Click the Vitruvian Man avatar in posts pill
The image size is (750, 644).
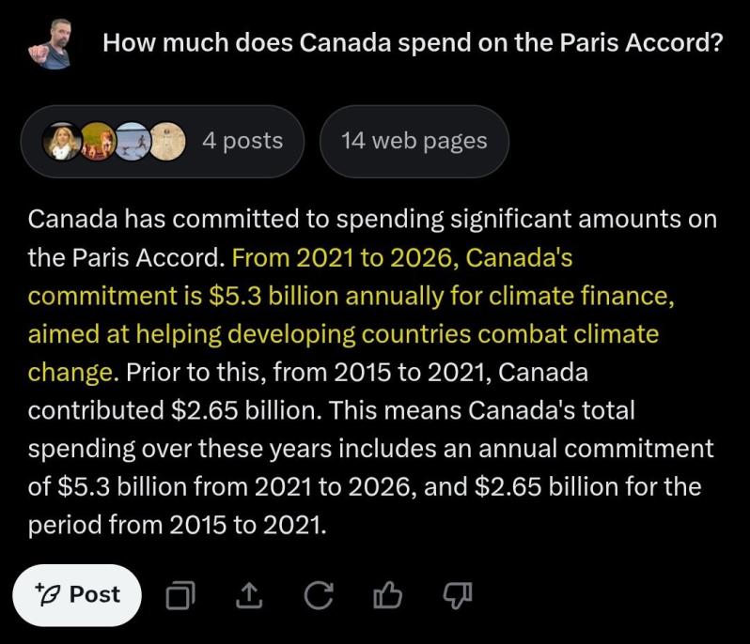point(167,142)
